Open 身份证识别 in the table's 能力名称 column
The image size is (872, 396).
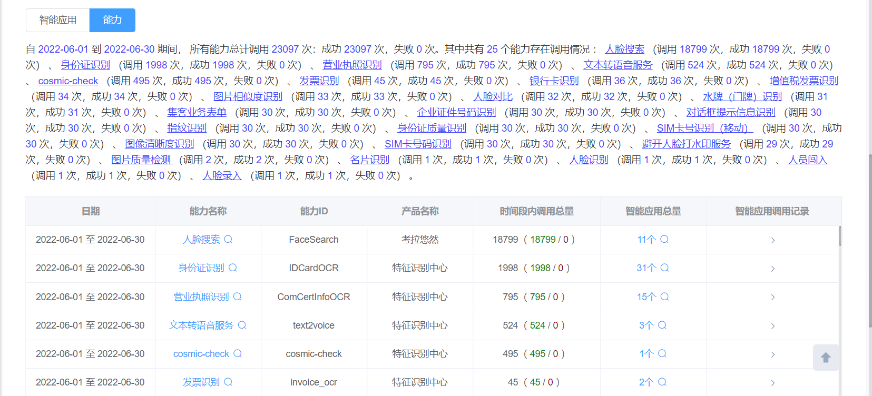(x=201, y=268)
